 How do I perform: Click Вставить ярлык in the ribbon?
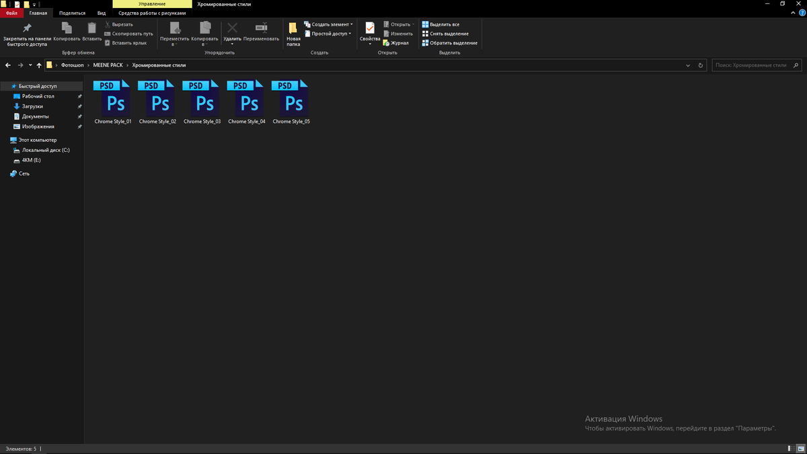pyautogui.click(x=125, y=42)
